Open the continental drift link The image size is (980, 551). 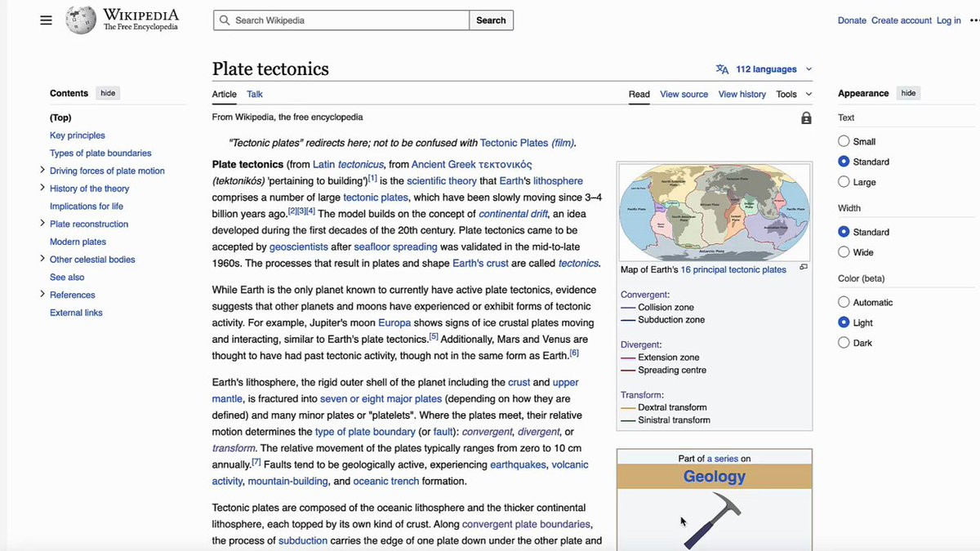click(x=514, y=214)
